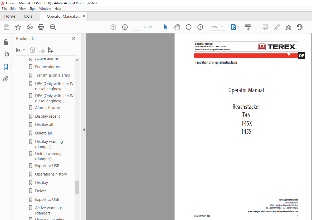Select the Highlight text pen tool

[277, 27]
